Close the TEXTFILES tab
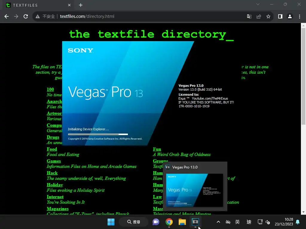306x229 pixels. click(x=69, y=5)
